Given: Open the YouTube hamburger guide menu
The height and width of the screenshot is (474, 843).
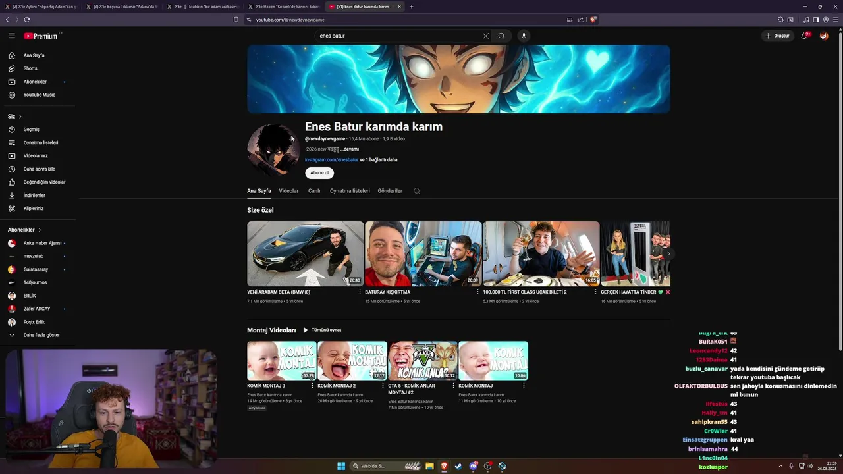Looking at the screenshot, I should (11, 36).
